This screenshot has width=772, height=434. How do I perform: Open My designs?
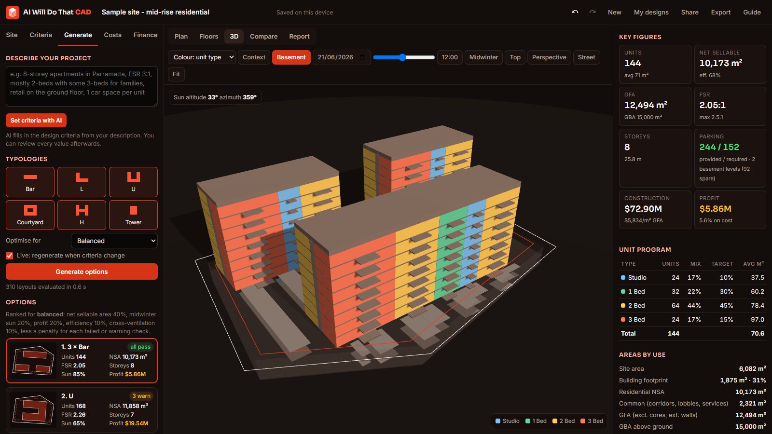(x=651, y=13)
